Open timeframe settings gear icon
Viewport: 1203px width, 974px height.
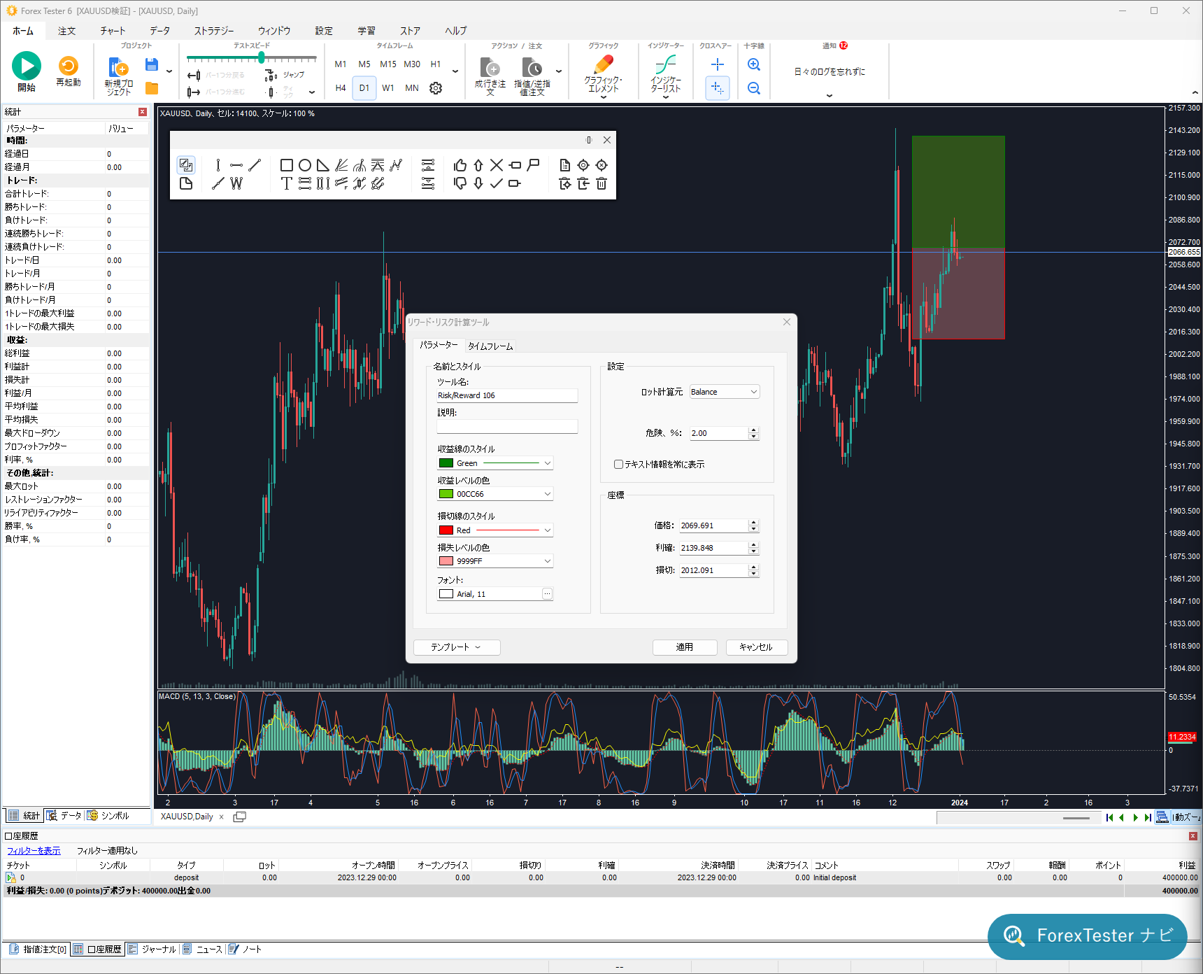pyautogui.click(x=436, y=88)
